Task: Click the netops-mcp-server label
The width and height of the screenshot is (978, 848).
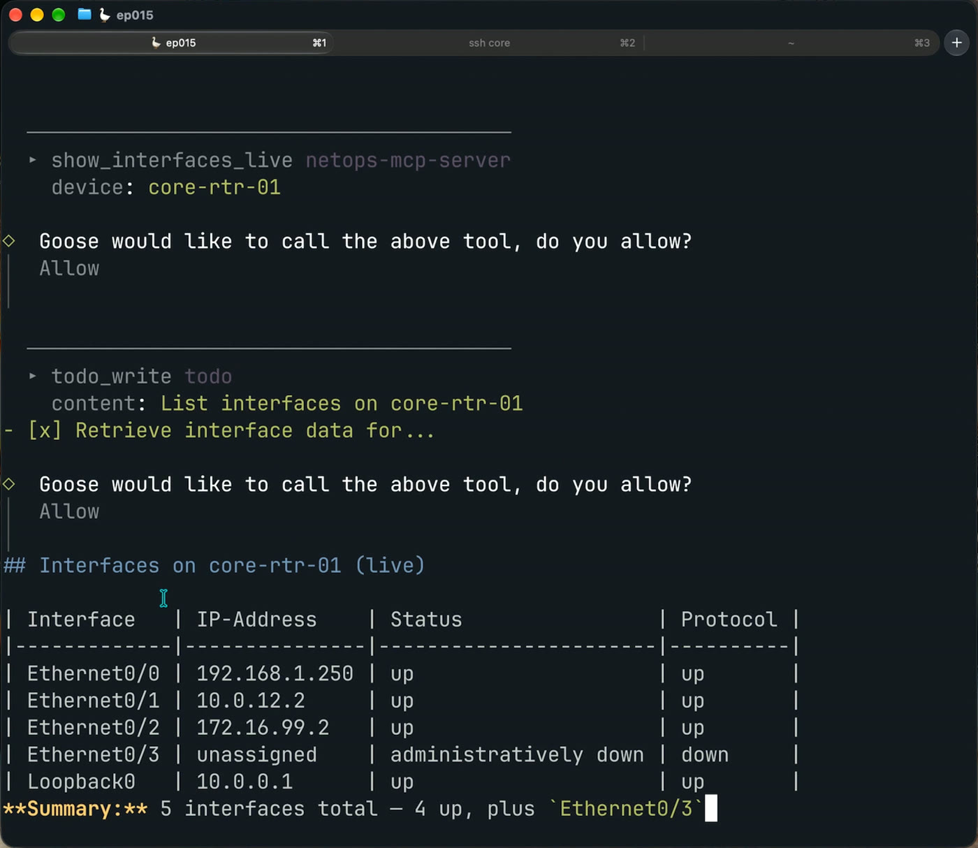Action: click(x=408, y=160)
